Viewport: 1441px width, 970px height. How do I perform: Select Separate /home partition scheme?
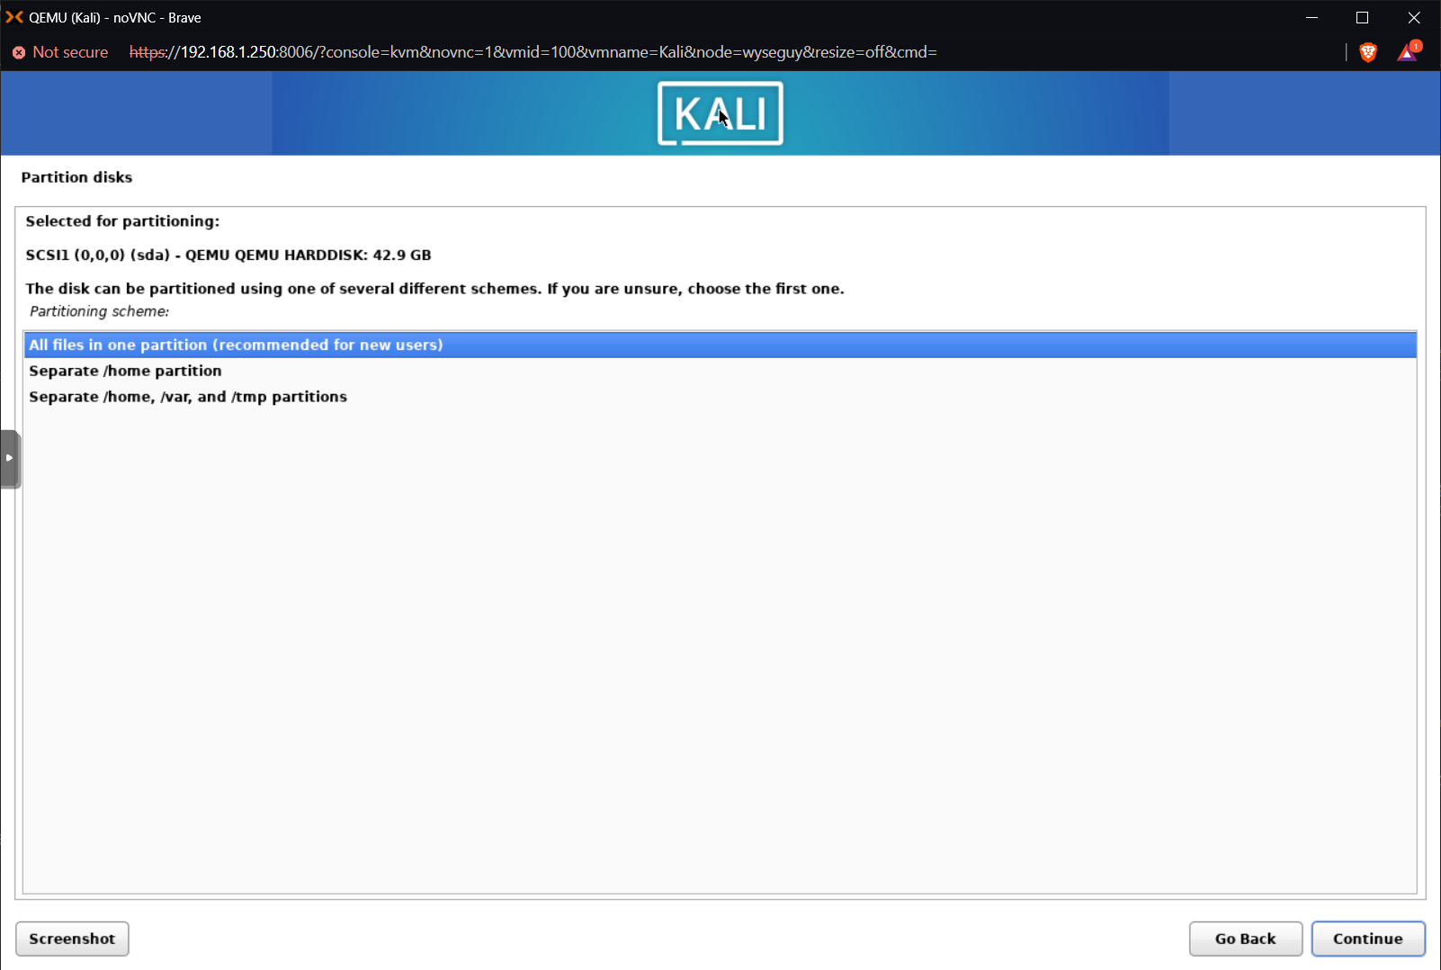point(720,371)
